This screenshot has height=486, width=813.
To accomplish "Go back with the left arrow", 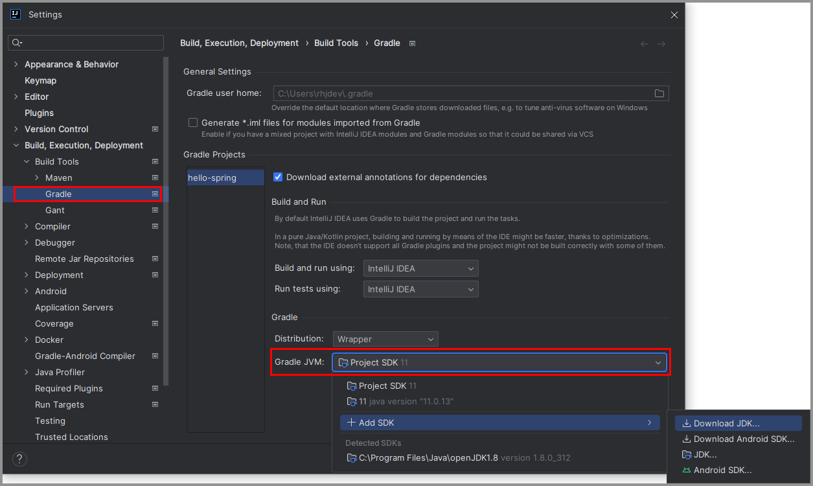I will coord(644,44).
